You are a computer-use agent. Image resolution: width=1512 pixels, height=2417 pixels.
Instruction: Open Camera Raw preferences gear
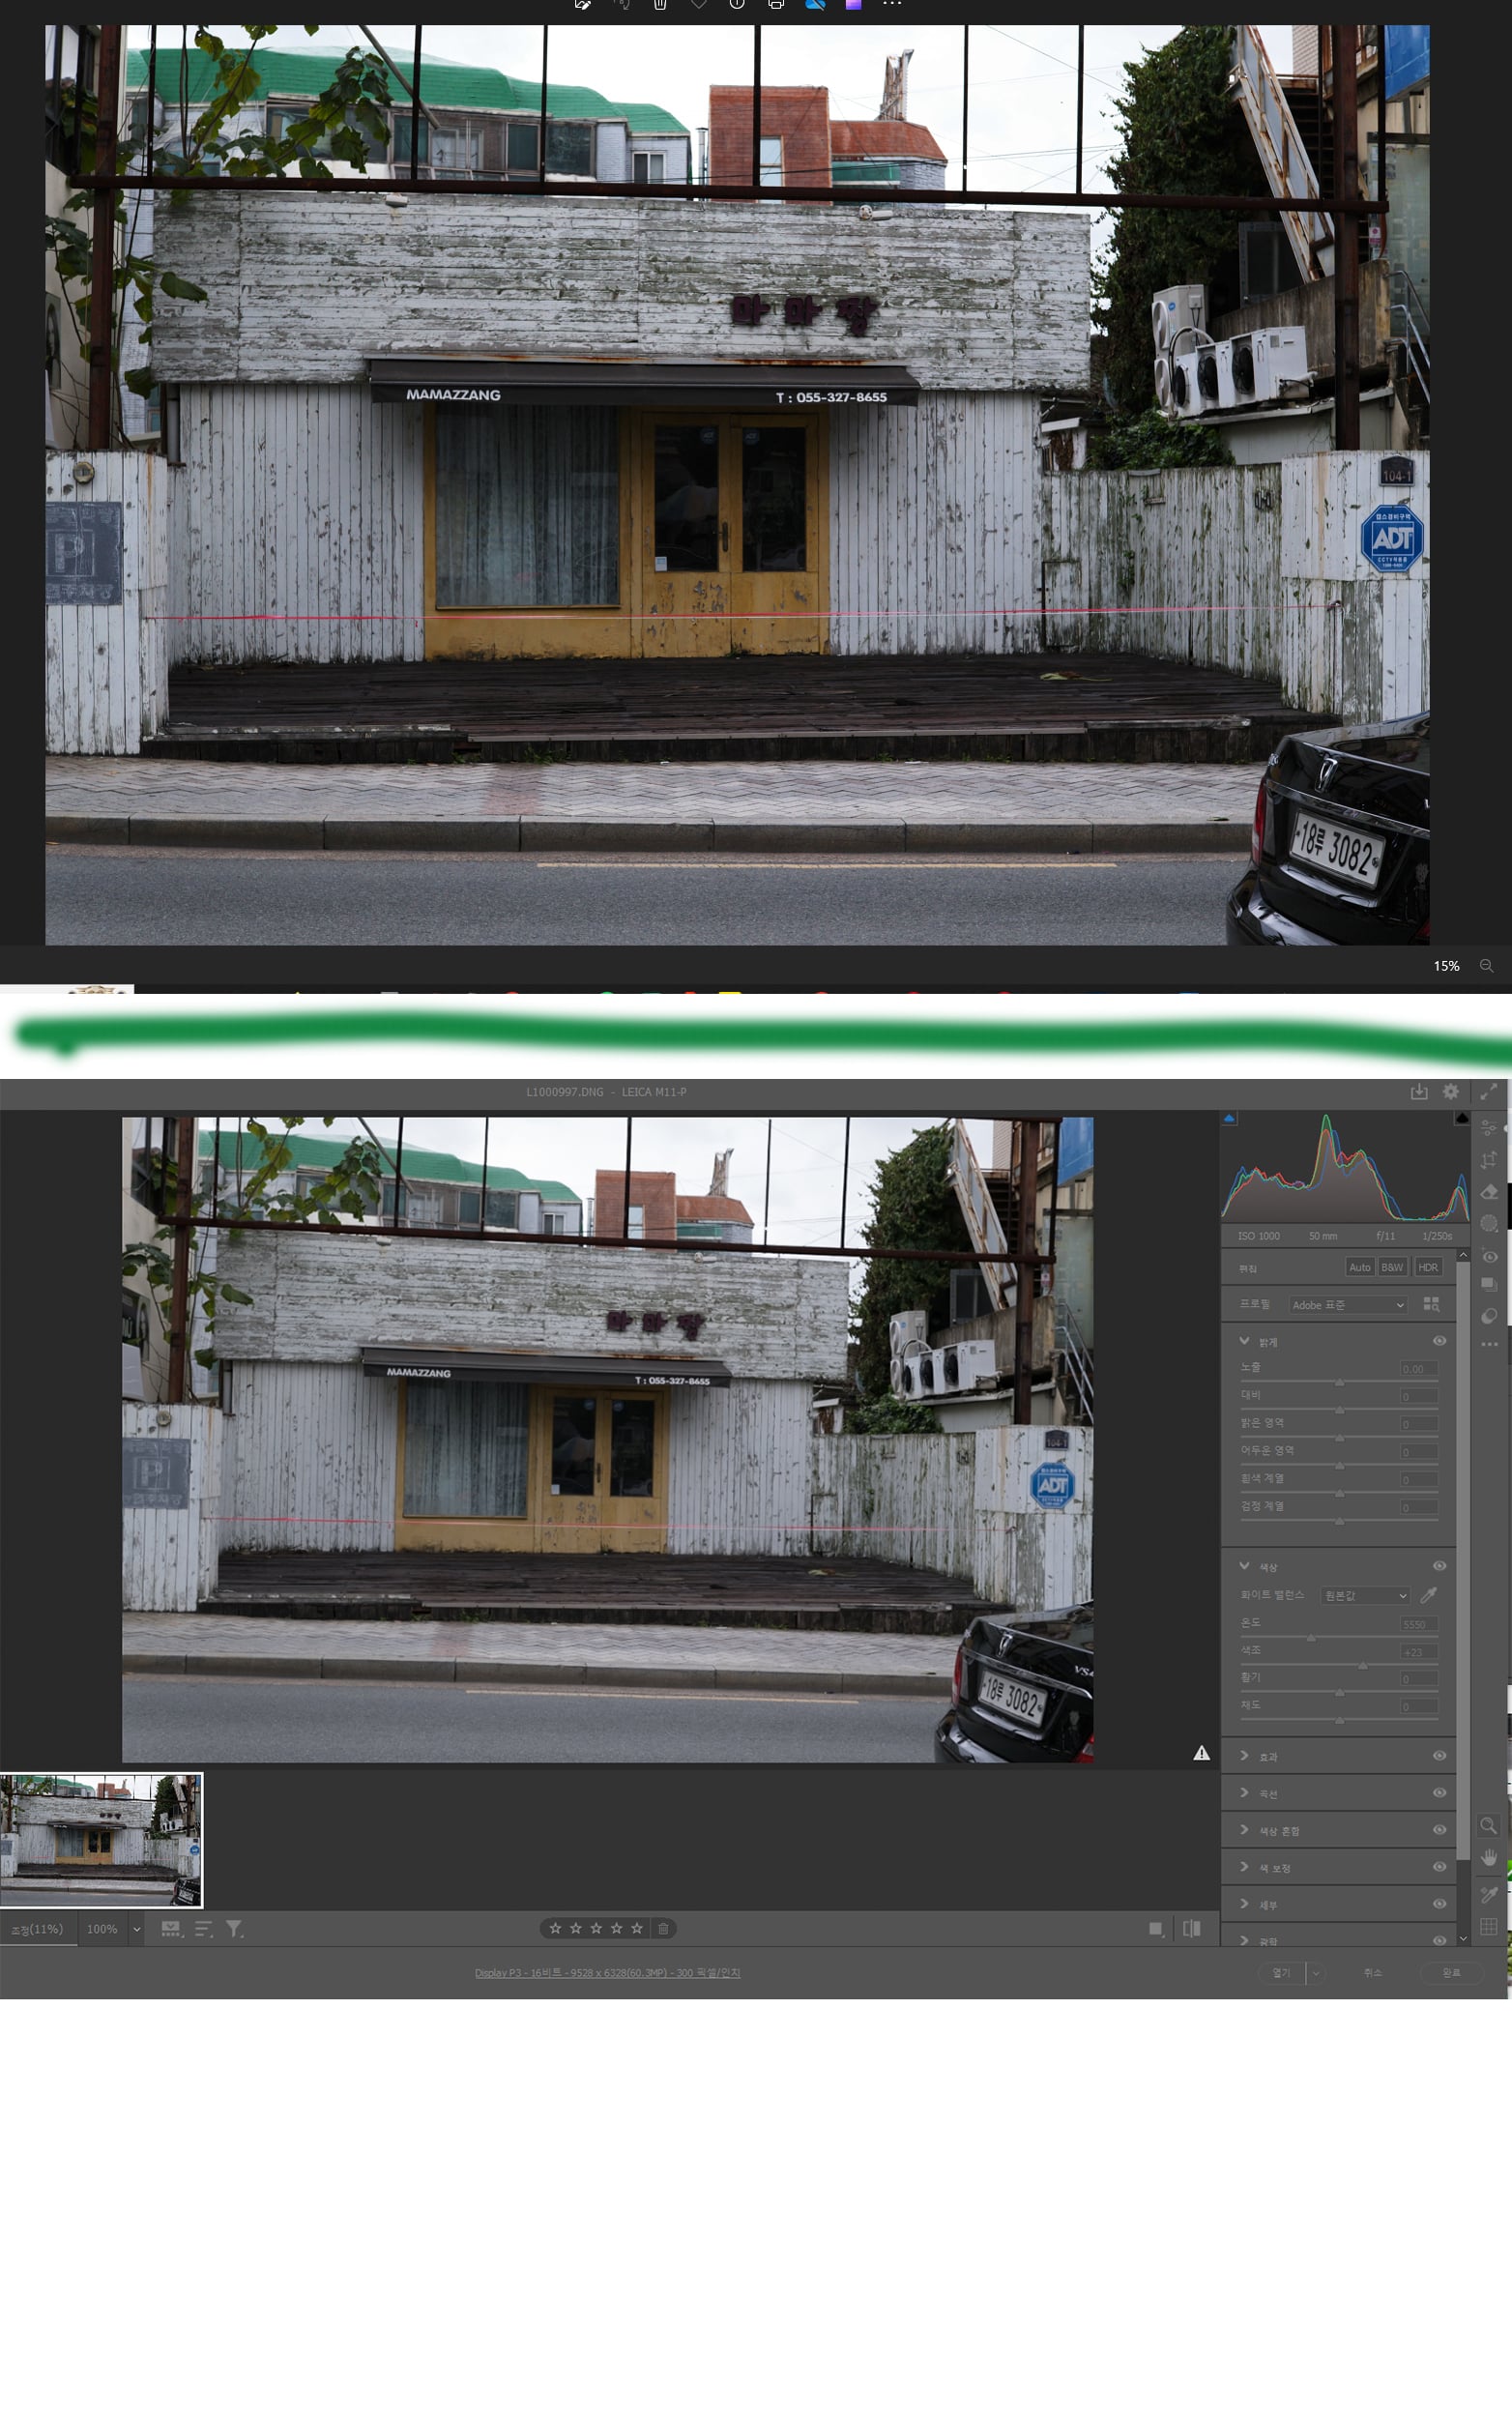click(1451, 1092)
